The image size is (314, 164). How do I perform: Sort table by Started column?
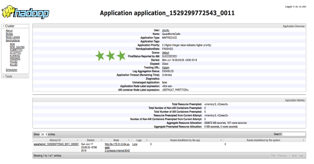(92, 140)
